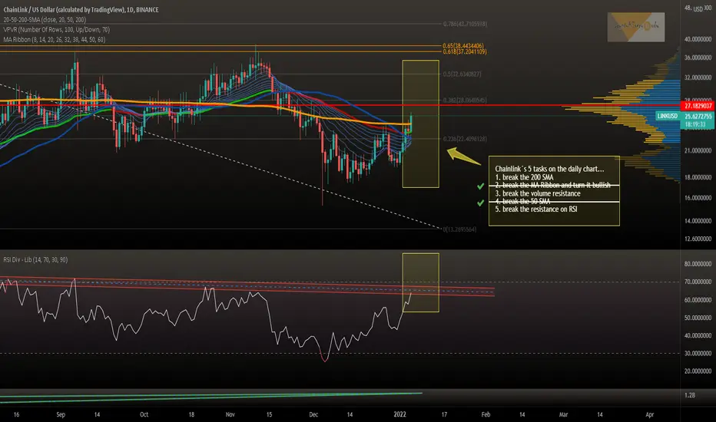Click Feb on the time axis
Image resolution: width=716 pixels, height=422 pixels.
(x=486, y=414)
